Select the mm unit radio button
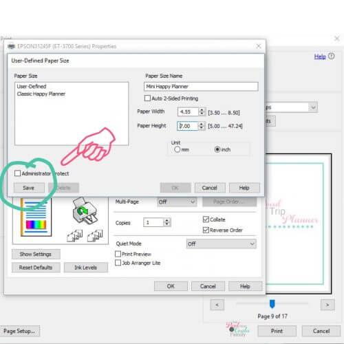The height and width of the screenshot is (344, 344). pyautogui.click(x=177, y=149)
